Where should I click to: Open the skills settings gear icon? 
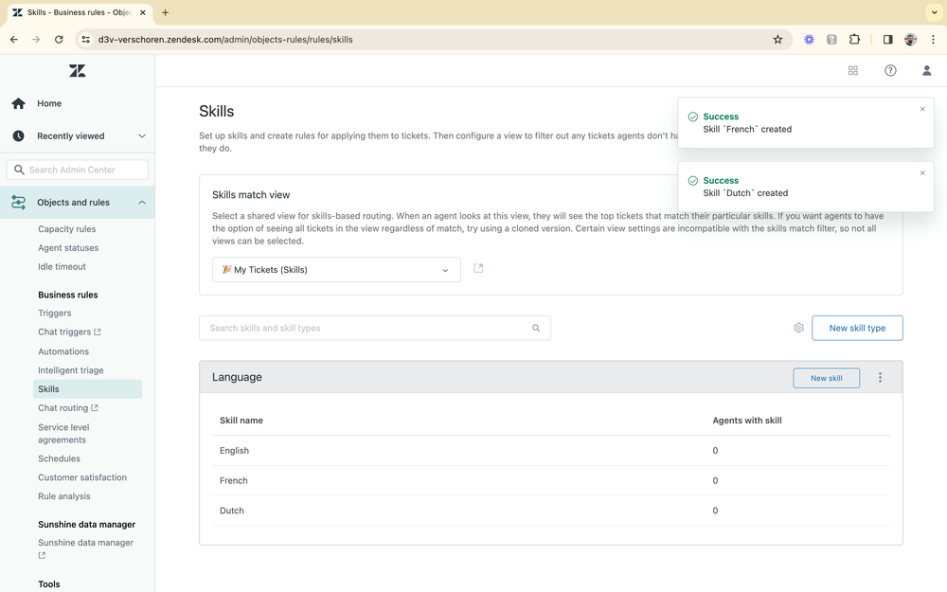point(798,327)
